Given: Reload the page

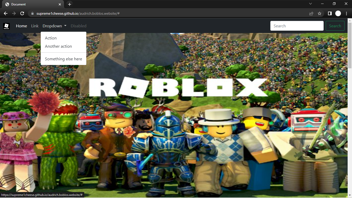Looking at the screenshot, I should 22,13.
